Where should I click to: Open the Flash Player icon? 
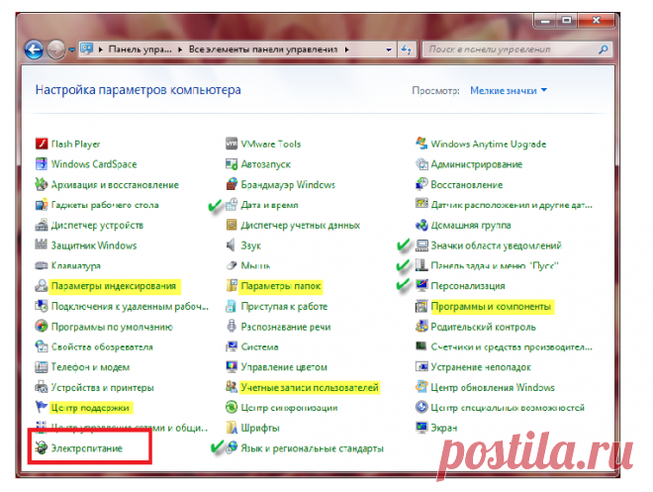point(42,144)
